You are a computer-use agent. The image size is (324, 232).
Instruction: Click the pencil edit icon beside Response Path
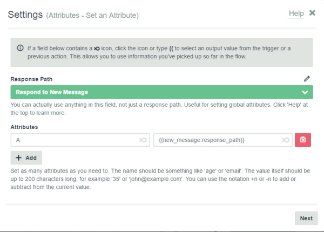(x=307, y=79)
